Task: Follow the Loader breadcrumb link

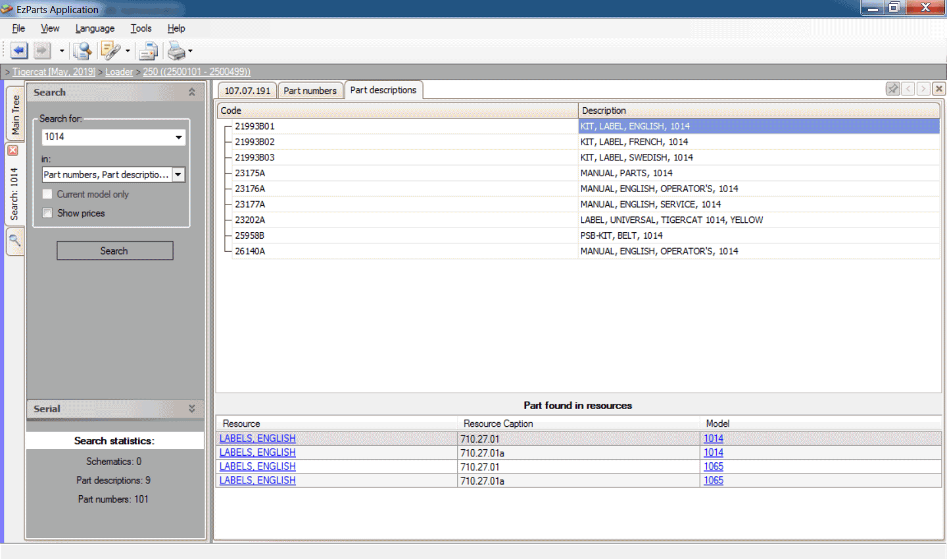Action: pos(119,72)
